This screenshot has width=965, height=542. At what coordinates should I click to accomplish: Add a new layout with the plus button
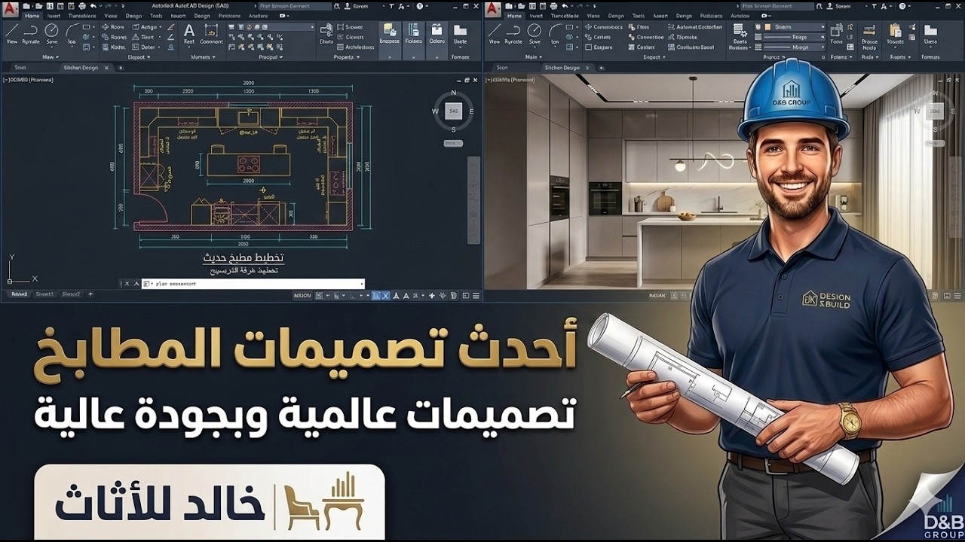(x=90, y=294)
